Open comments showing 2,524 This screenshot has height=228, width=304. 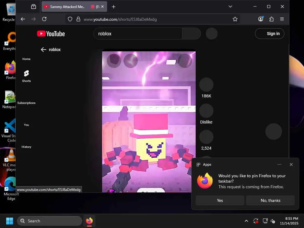coord(206,137)
